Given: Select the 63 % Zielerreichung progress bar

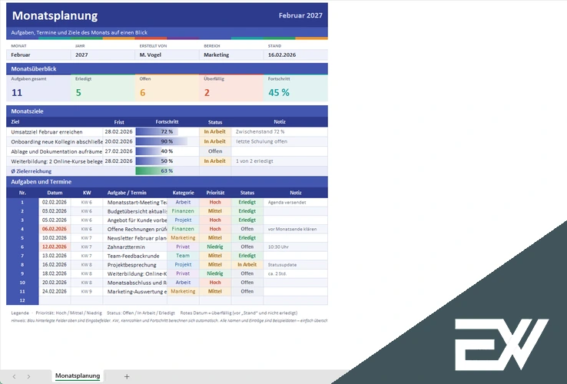Looking at the screenshot, I should [167, 171].
